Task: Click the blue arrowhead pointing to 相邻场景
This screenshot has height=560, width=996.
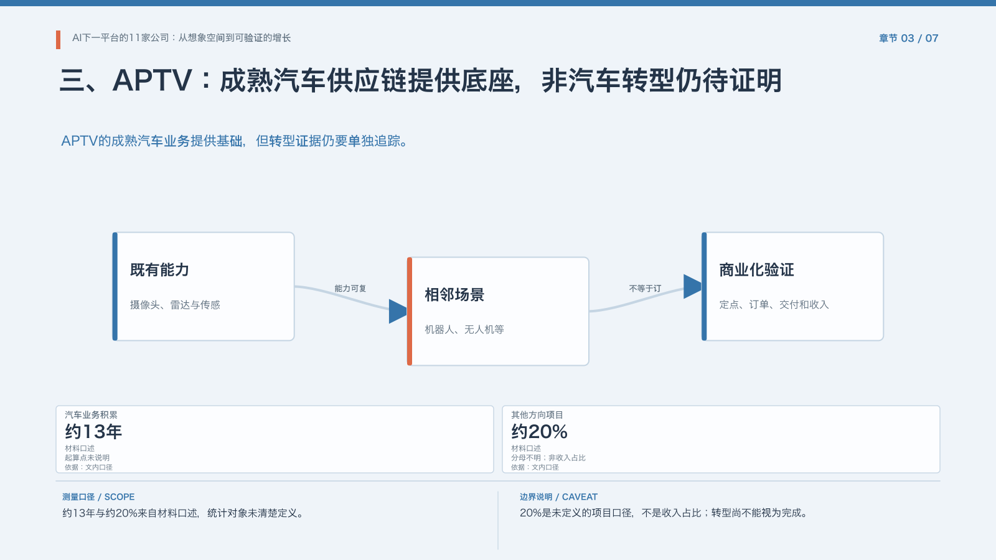Action: pos(398,311)
